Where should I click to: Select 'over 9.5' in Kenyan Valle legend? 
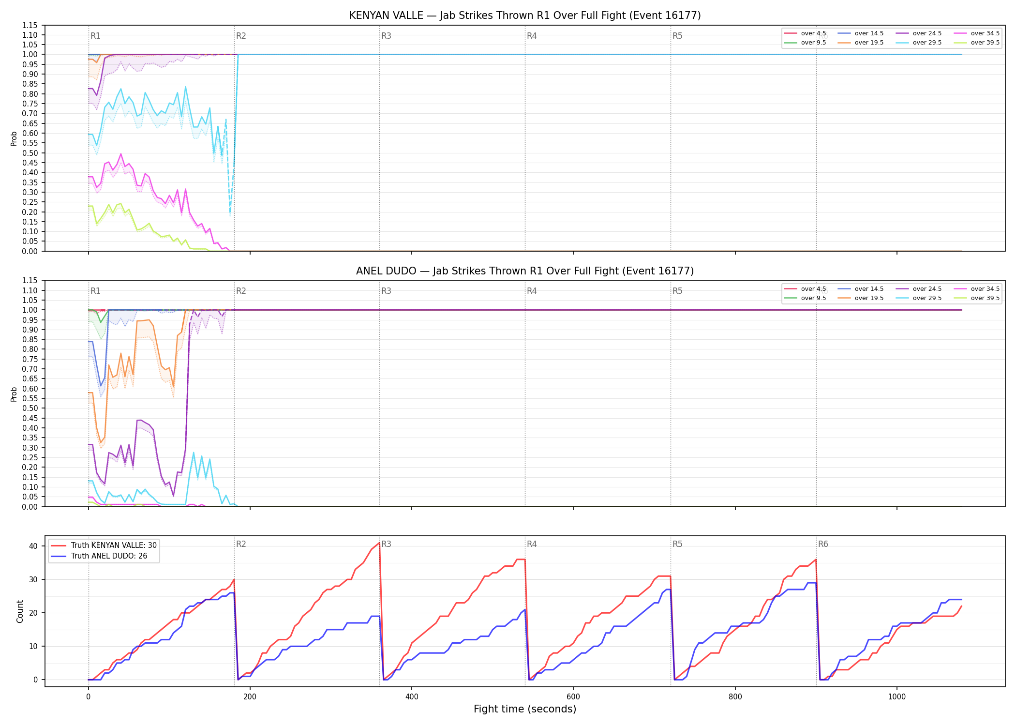(805, 43)
